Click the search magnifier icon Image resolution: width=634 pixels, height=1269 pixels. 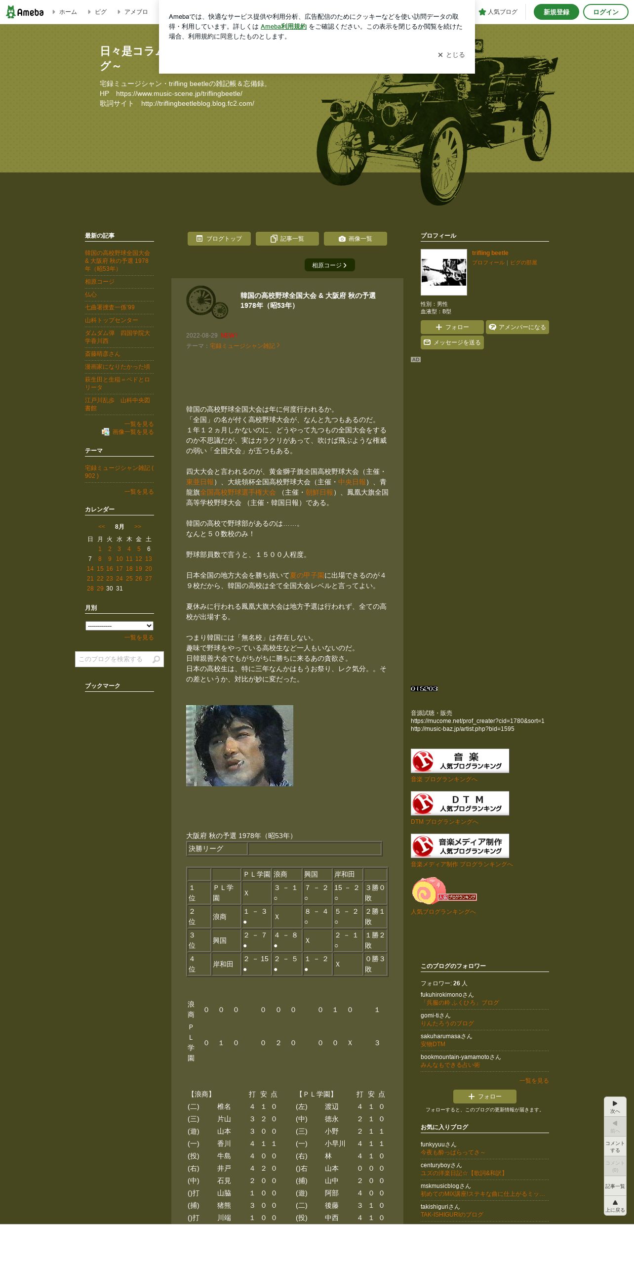click(157, 659)
